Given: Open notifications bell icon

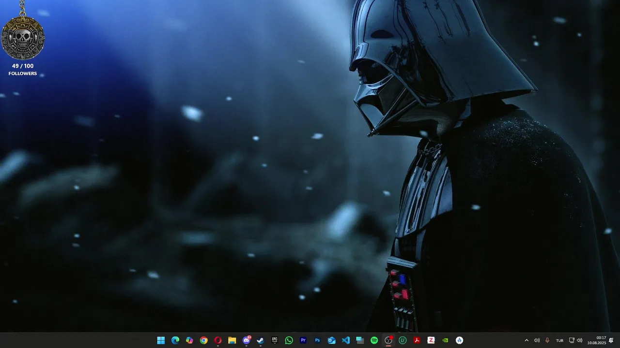Looking at the screenshot, I should pos(611,340).
